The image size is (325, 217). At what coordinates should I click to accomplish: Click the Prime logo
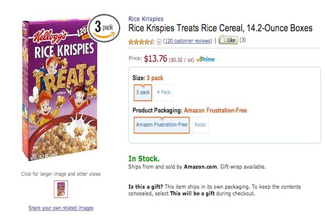point(205,59)
